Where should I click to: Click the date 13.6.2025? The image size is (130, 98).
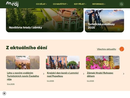click(11, 84)
